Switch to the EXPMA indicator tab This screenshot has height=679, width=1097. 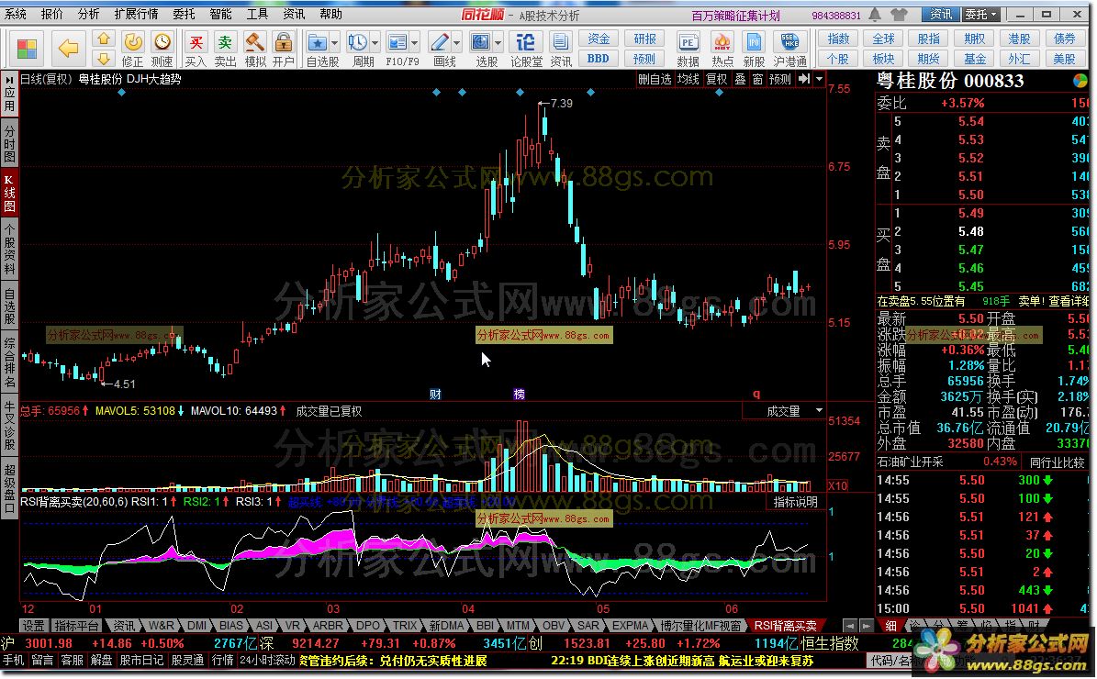click(x=630, y=626)
